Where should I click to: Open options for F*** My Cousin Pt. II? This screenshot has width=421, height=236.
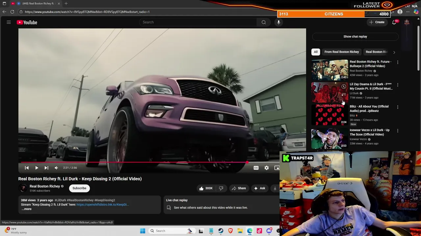coord(398,85)
